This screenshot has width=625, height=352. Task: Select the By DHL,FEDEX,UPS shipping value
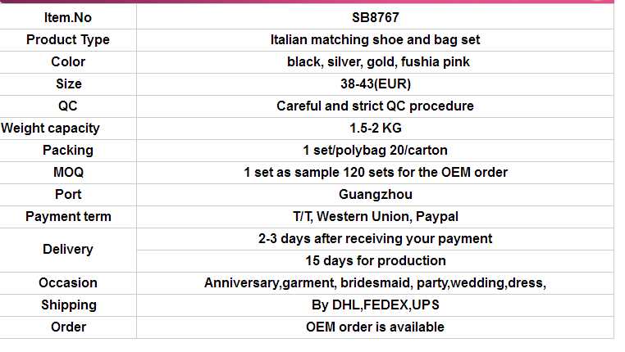[375, 305]
